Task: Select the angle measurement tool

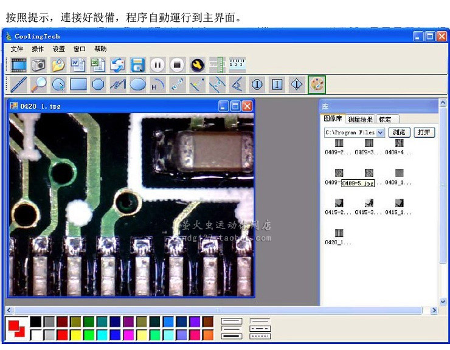Action: (237, 84)
